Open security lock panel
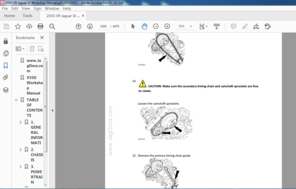This screenshot has width=296, height=189. pyautogui.click(x=5, y=41)
